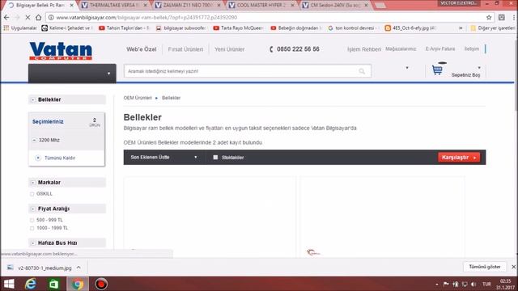Collapse the Markalar filter section
Screen dimensions: 518x291
click(33, 183)
